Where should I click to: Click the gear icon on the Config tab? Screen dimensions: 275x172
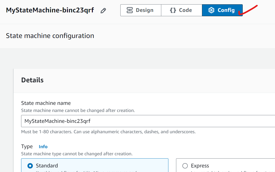(211, 10)
